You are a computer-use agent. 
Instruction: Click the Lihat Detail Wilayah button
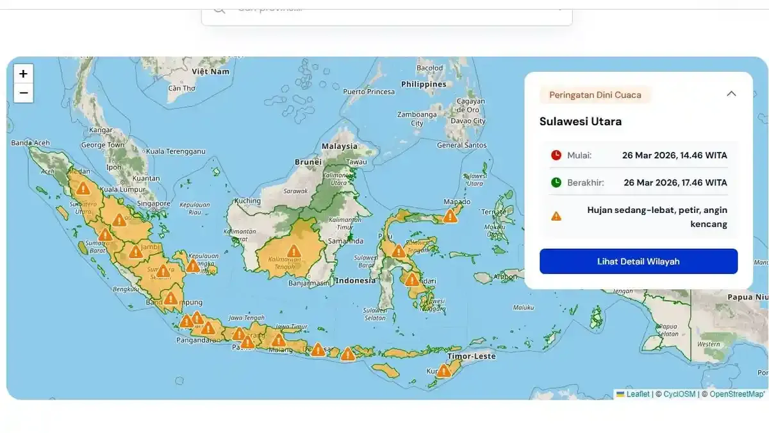point(638,261)
